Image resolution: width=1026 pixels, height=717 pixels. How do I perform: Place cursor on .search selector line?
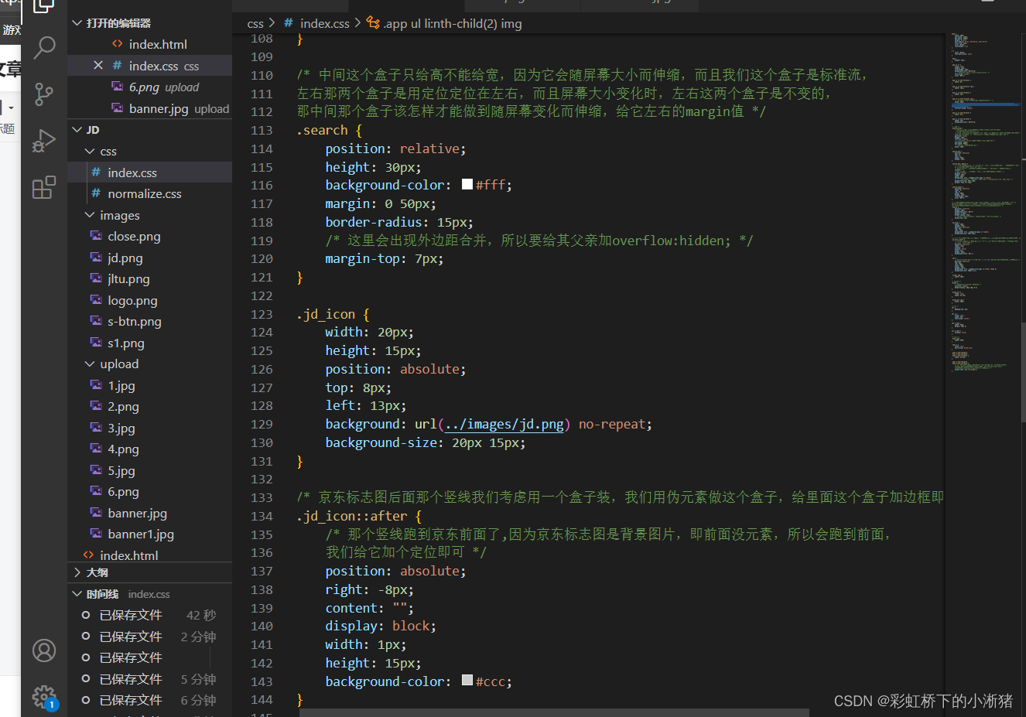(329, 130)
